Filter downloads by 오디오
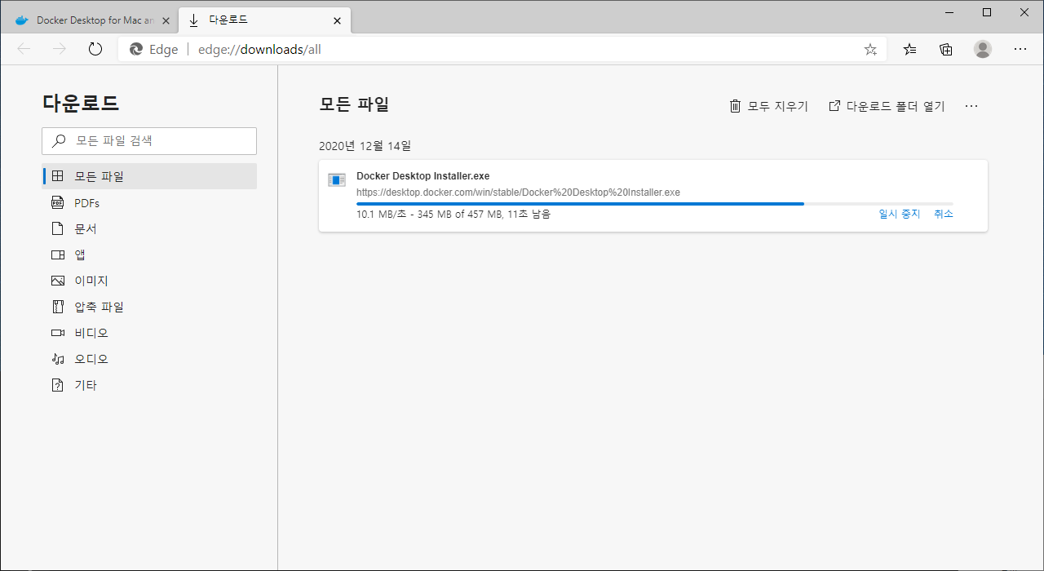The width and height of the screenshot is (1044, 571). tap(149, 360)
